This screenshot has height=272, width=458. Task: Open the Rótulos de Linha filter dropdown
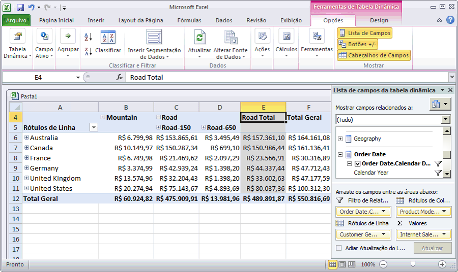[x=94, y=127]
